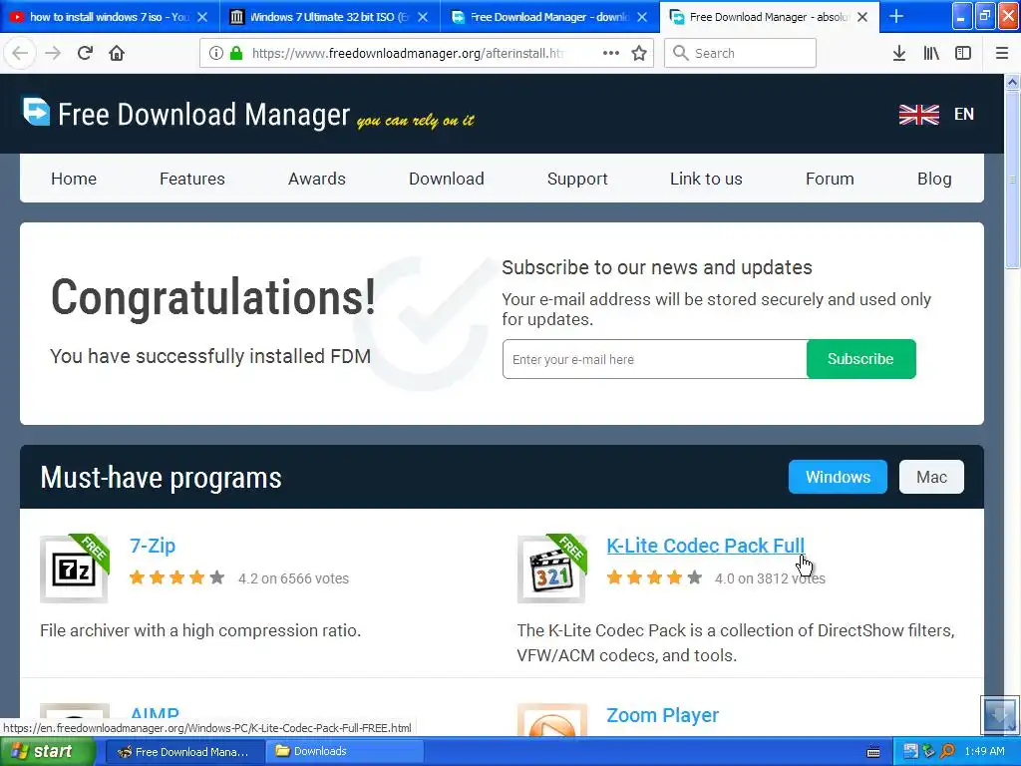Click the URL address bar
The width and height of the screenshot is (1021, 766).
(x=407, y=53)
